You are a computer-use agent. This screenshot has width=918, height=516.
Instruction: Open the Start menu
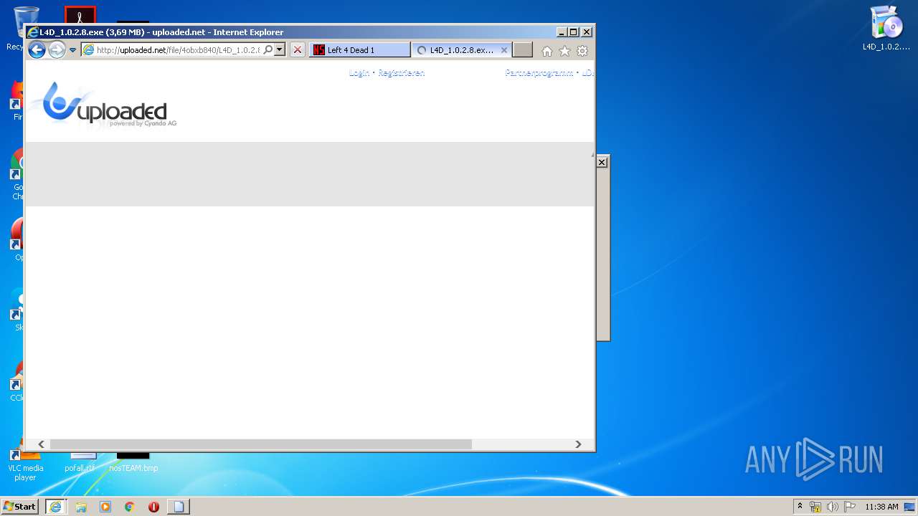point(20,507)
